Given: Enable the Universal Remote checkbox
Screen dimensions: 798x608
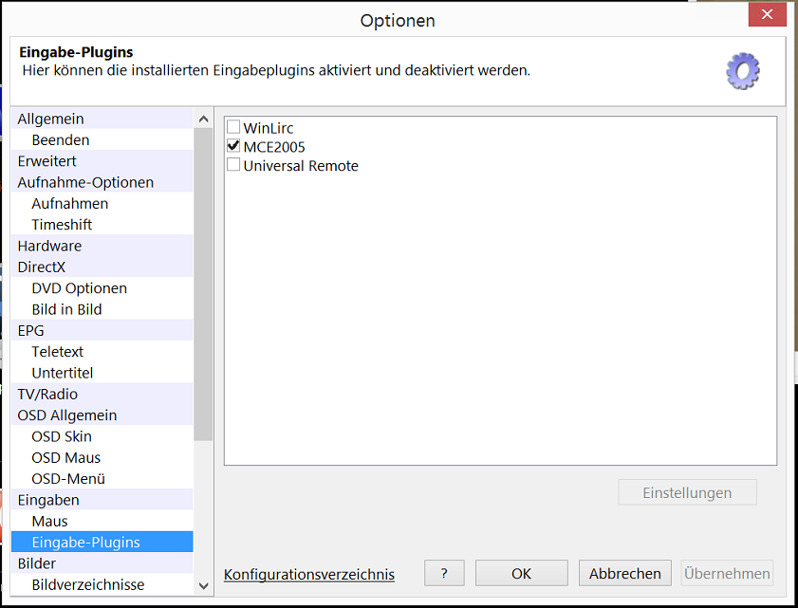Looking at the screenshot, I should point(233,165).
